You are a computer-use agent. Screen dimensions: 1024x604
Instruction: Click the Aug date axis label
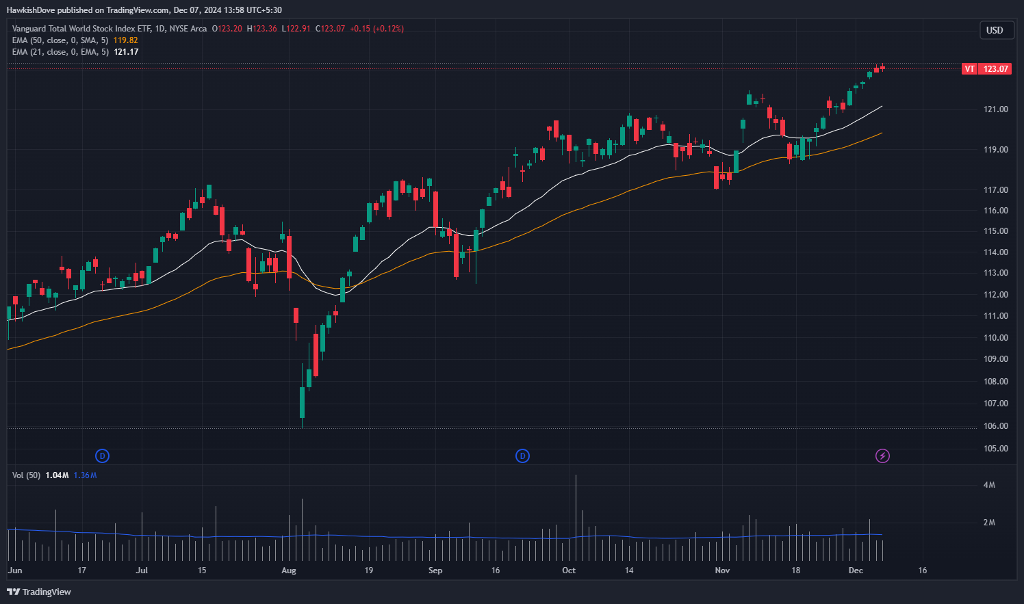(289, 570)
